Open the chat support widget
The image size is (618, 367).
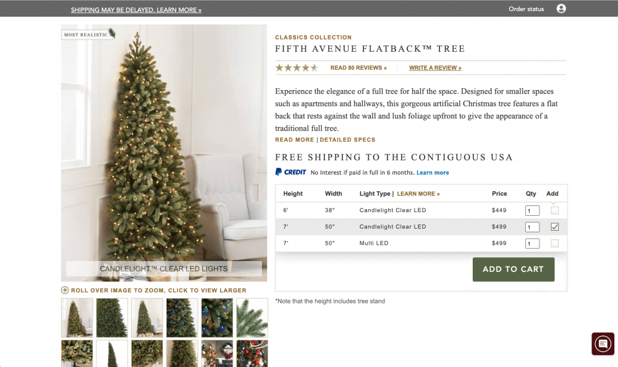602,344
